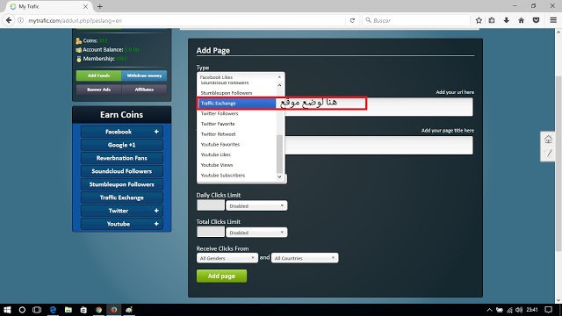Open the downloads arrow icon
The width and height of the screenshot is (562, 316).
(506, 20)
